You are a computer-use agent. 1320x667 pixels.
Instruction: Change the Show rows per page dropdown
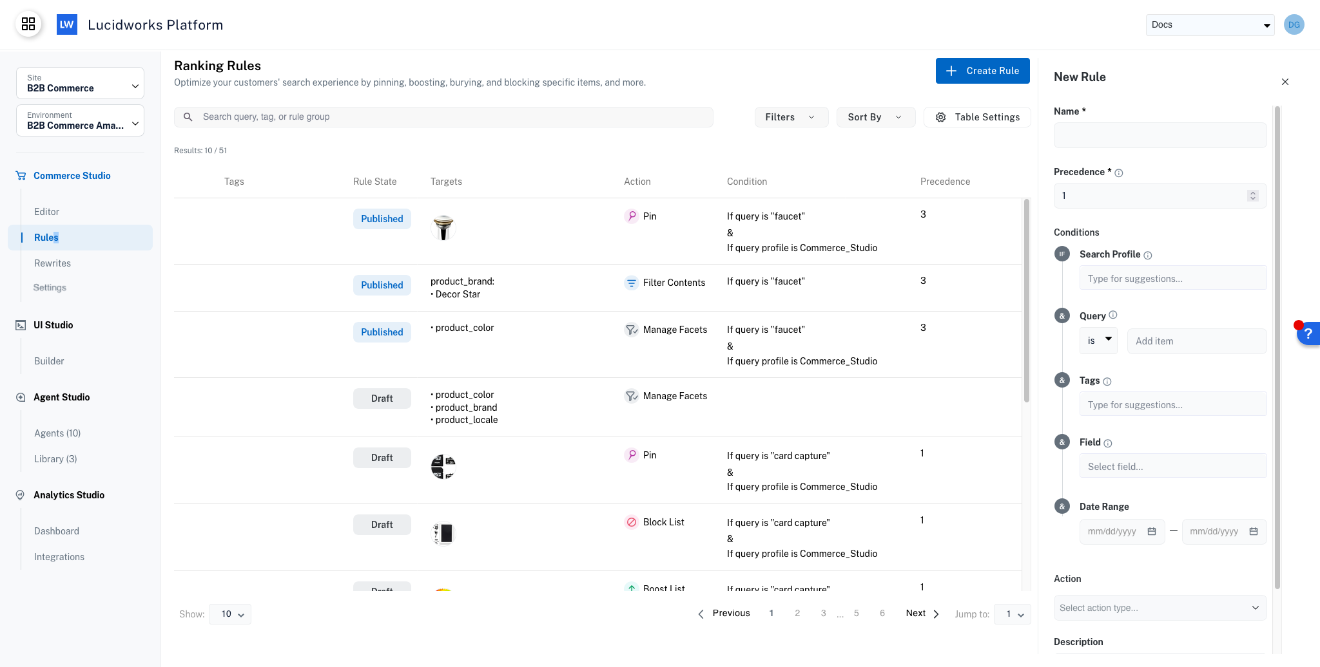tap(230, 614)
